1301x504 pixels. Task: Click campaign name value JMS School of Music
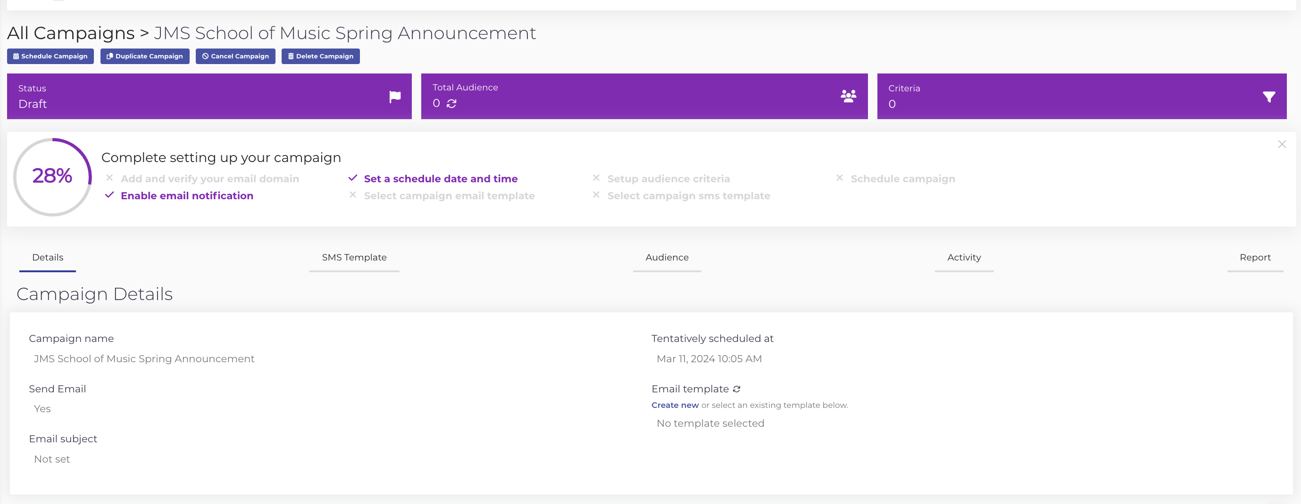pyautogui.click(x=144, y=359)
